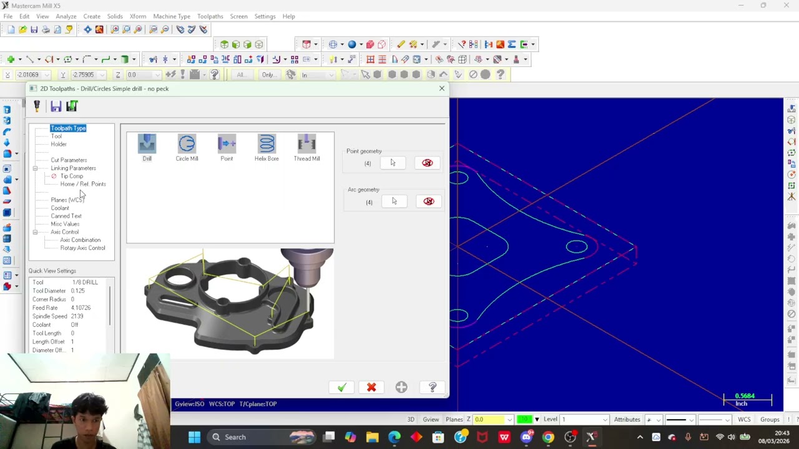Viewport: 799px width, 449px height.
Task: Click the Open file folder toolbar icon
Action: click(22, 29)
